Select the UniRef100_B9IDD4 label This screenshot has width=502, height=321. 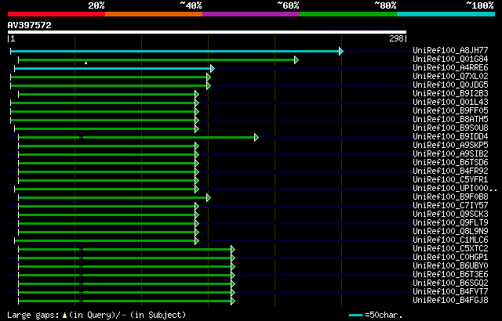click(x=450, y=137)
